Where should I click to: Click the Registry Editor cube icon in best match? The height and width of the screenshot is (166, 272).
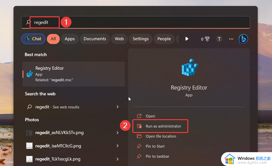pyautogui.click(x=30, y=74)
